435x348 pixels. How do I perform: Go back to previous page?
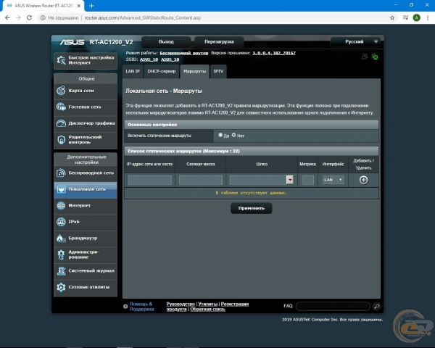tap(7, 17)
